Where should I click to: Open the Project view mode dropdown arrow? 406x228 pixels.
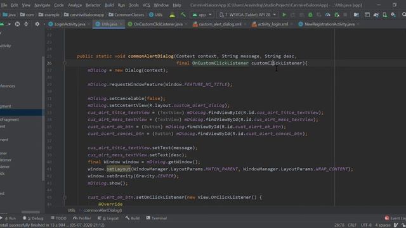[x=10, y=24]
